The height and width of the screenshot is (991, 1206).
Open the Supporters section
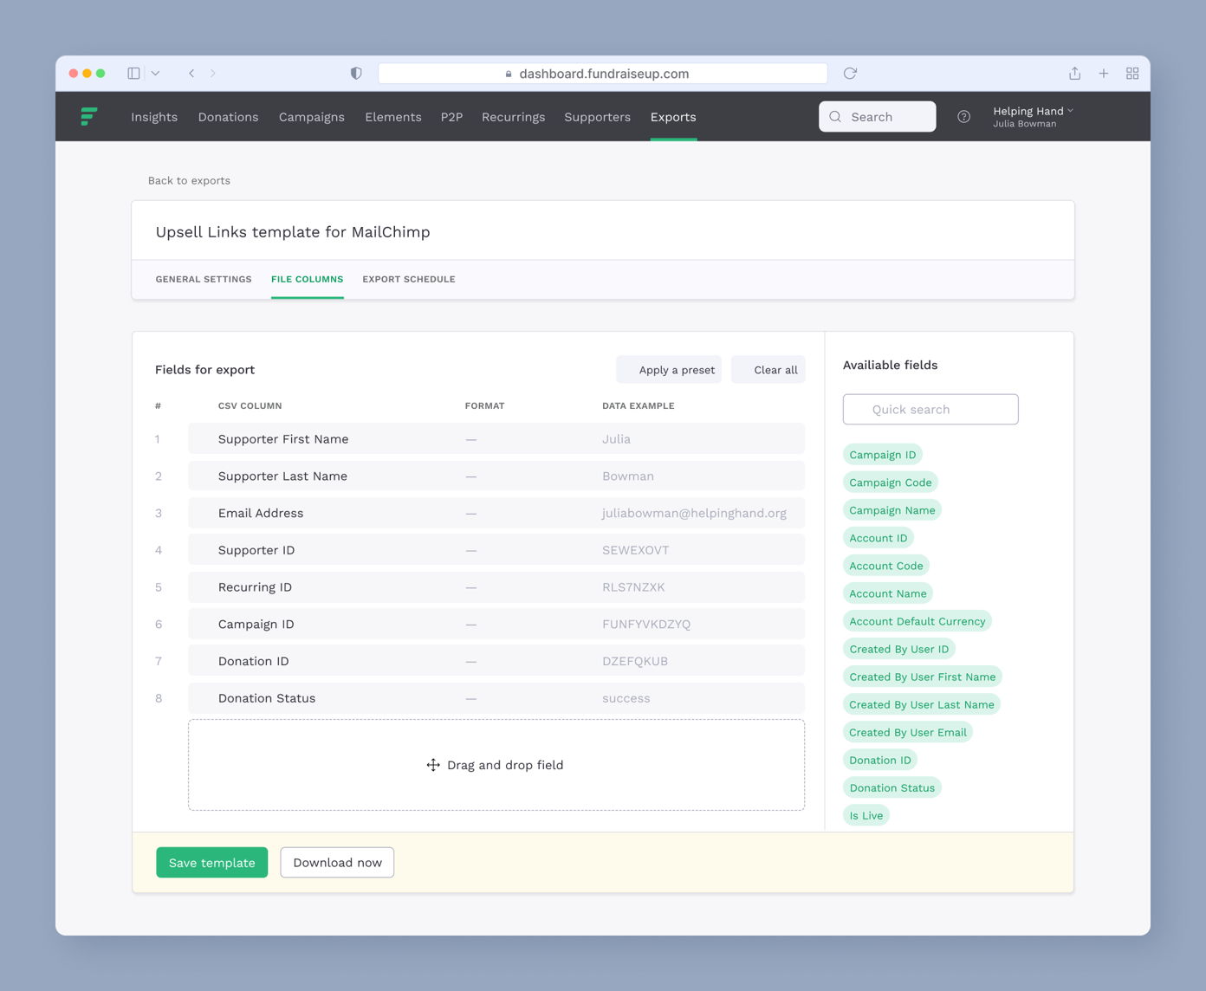pyautogui.click(x=598, y=117)
